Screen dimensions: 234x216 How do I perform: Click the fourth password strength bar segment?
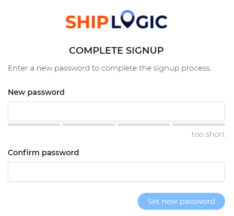199,125
